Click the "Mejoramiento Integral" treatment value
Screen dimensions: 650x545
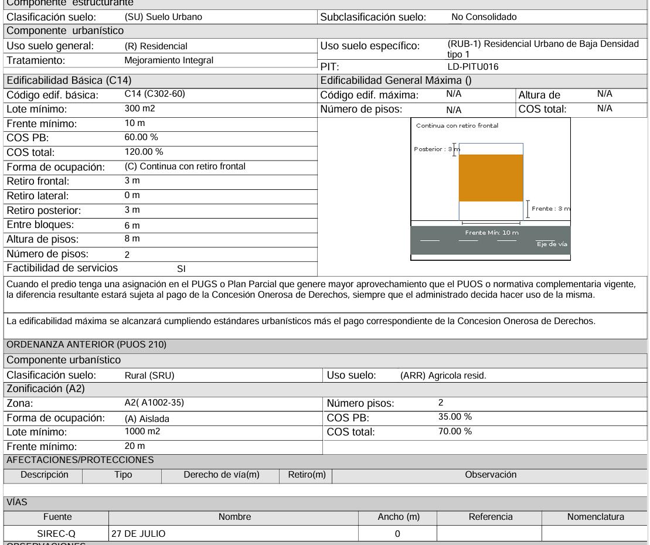169,60
